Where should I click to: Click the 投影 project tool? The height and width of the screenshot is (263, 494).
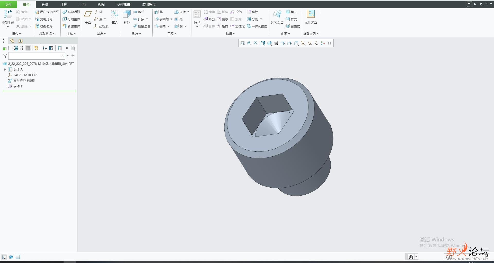(x=236, y=12)
